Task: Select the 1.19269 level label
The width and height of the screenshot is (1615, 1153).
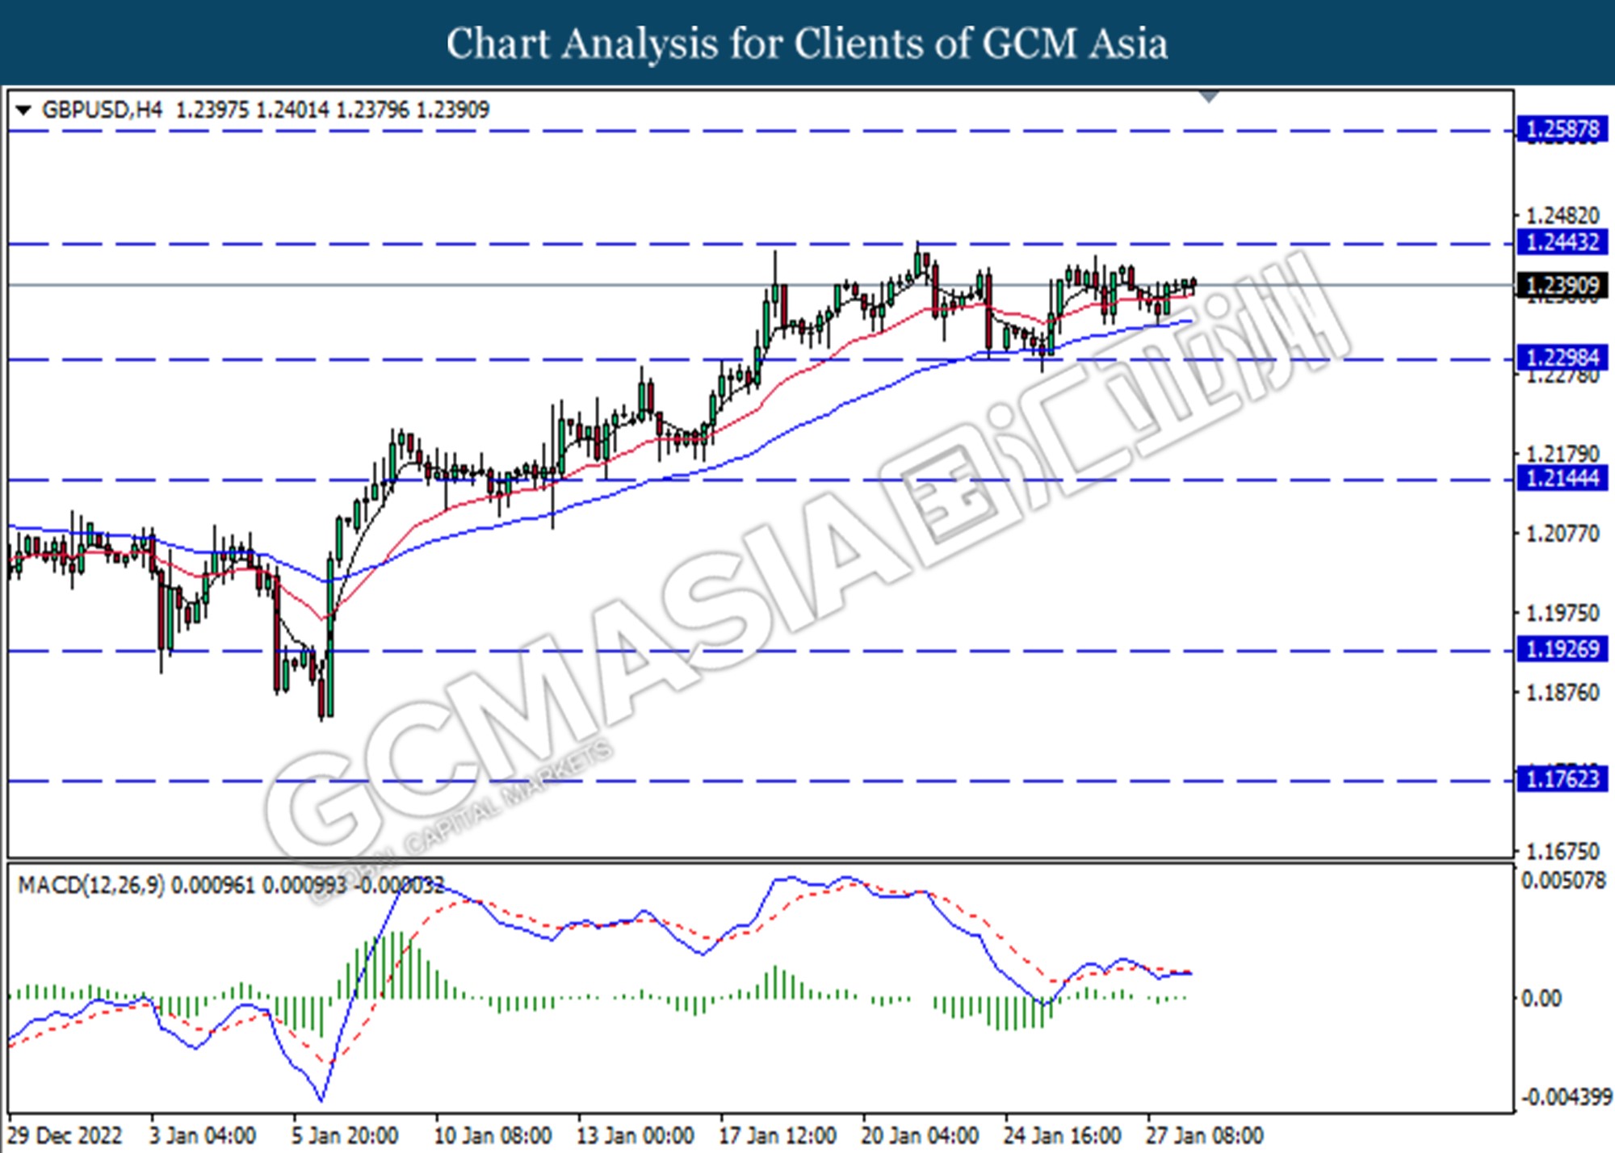Action: point(1562,649)
